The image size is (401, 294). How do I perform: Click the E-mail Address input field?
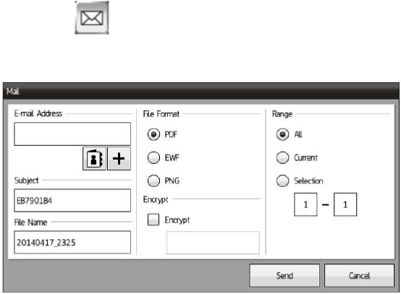click(72, 134)
